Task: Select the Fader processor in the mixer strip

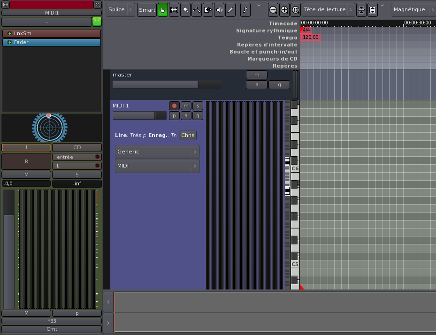Action: tap(52, 42)
